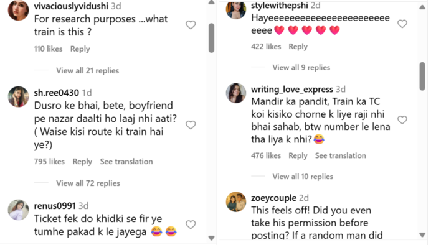The height and width of the screenshot is (245, 436).
Task: Expand View all 9 replies
Action: coord(301,67)
